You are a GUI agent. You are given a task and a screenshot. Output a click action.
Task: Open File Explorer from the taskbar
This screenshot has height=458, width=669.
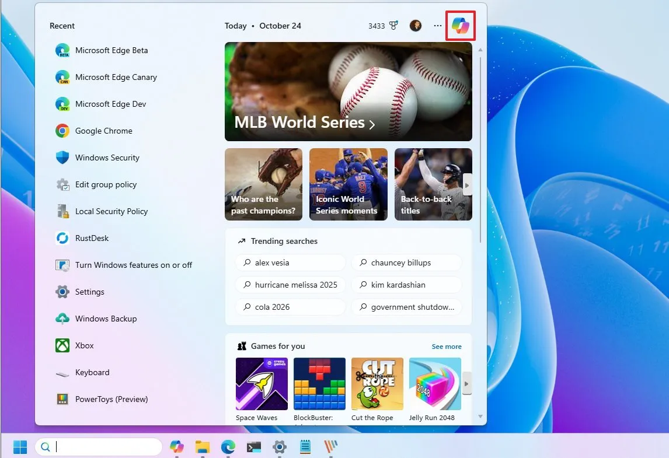pyautogui.click(x=202, y=446)
